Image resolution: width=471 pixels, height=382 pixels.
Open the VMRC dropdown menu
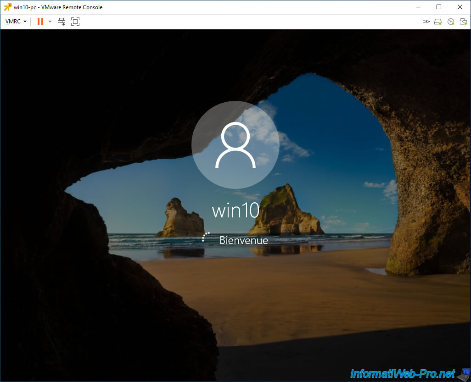[16, 22]
